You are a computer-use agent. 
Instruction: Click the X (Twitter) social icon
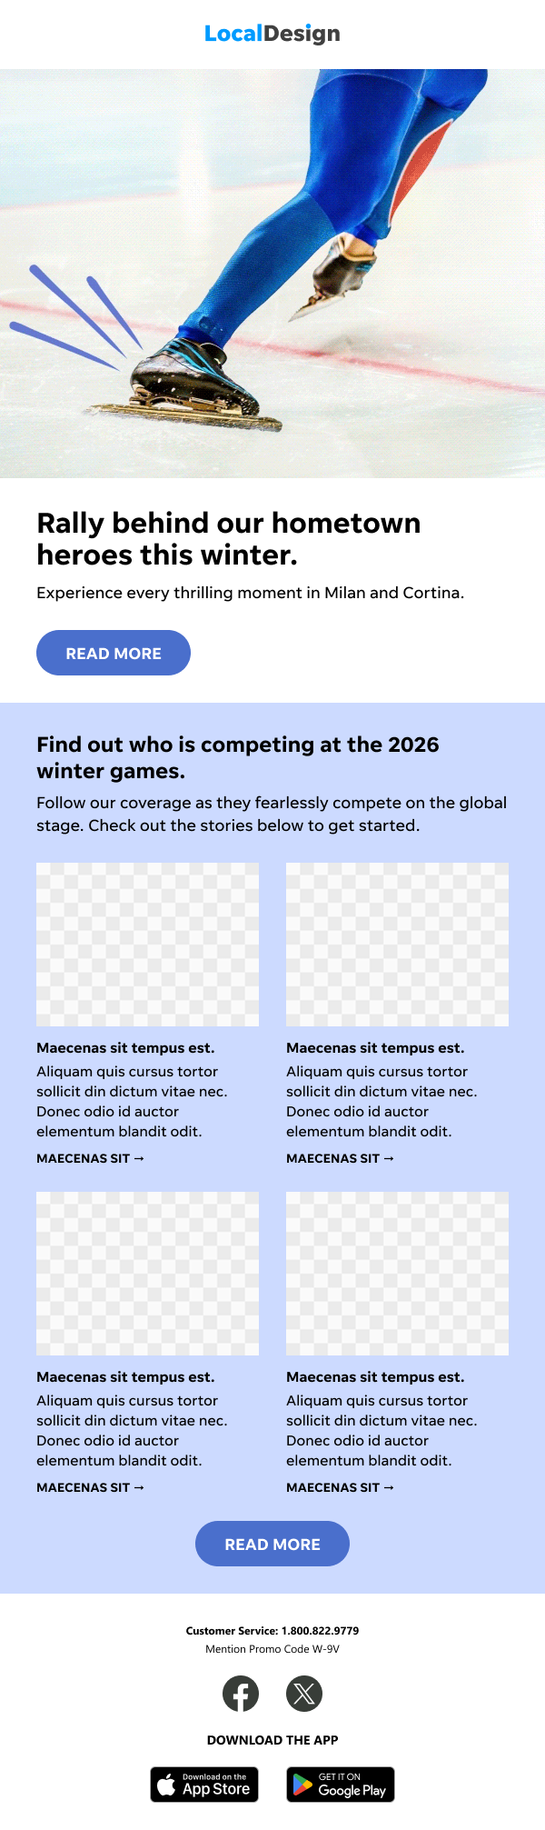click(x=304, y=1694)
